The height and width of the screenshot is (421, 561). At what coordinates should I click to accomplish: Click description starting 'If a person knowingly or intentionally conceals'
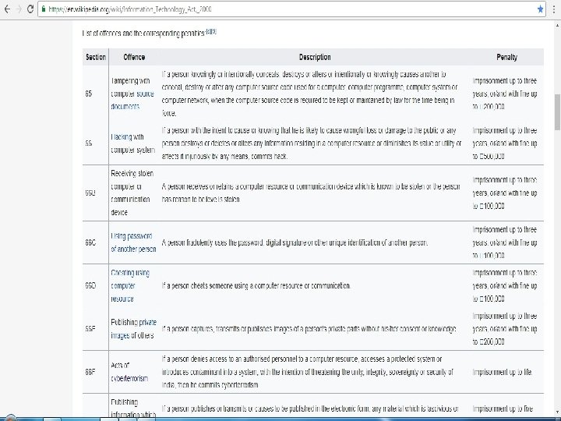[309, 94]
